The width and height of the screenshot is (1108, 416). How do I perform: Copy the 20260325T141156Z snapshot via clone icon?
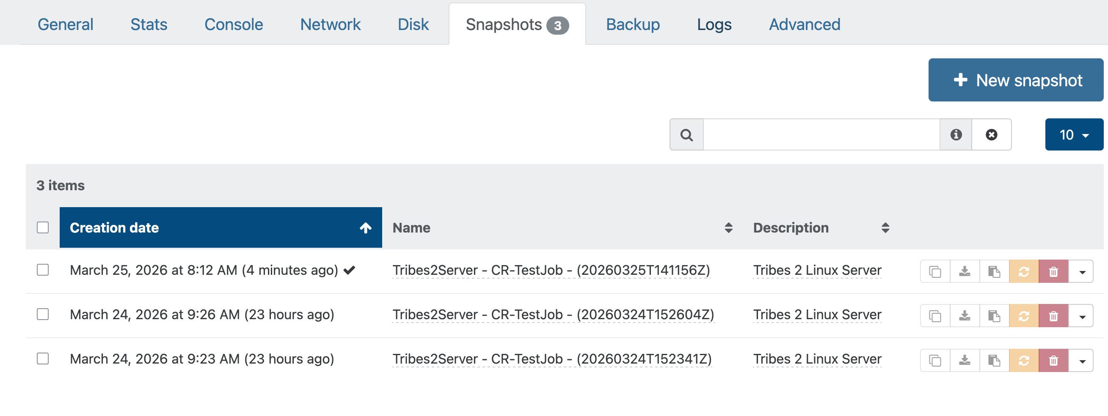coord(935,271)
